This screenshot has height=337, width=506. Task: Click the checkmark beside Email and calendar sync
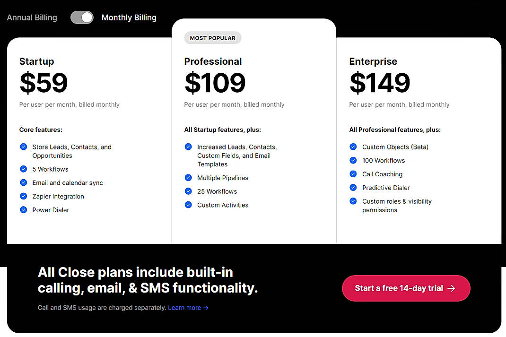23,182
